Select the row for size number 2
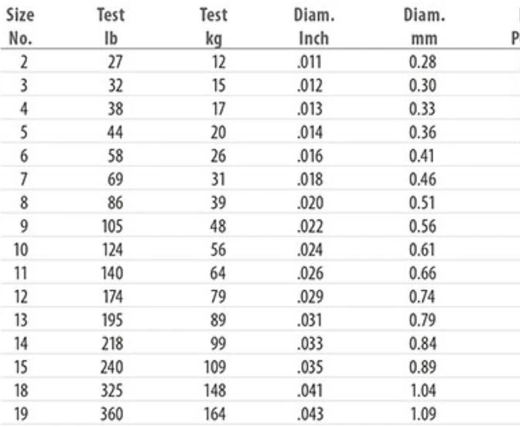Image resolution: width=520 pixels, height=427 pixels. (x=260, y=62)
